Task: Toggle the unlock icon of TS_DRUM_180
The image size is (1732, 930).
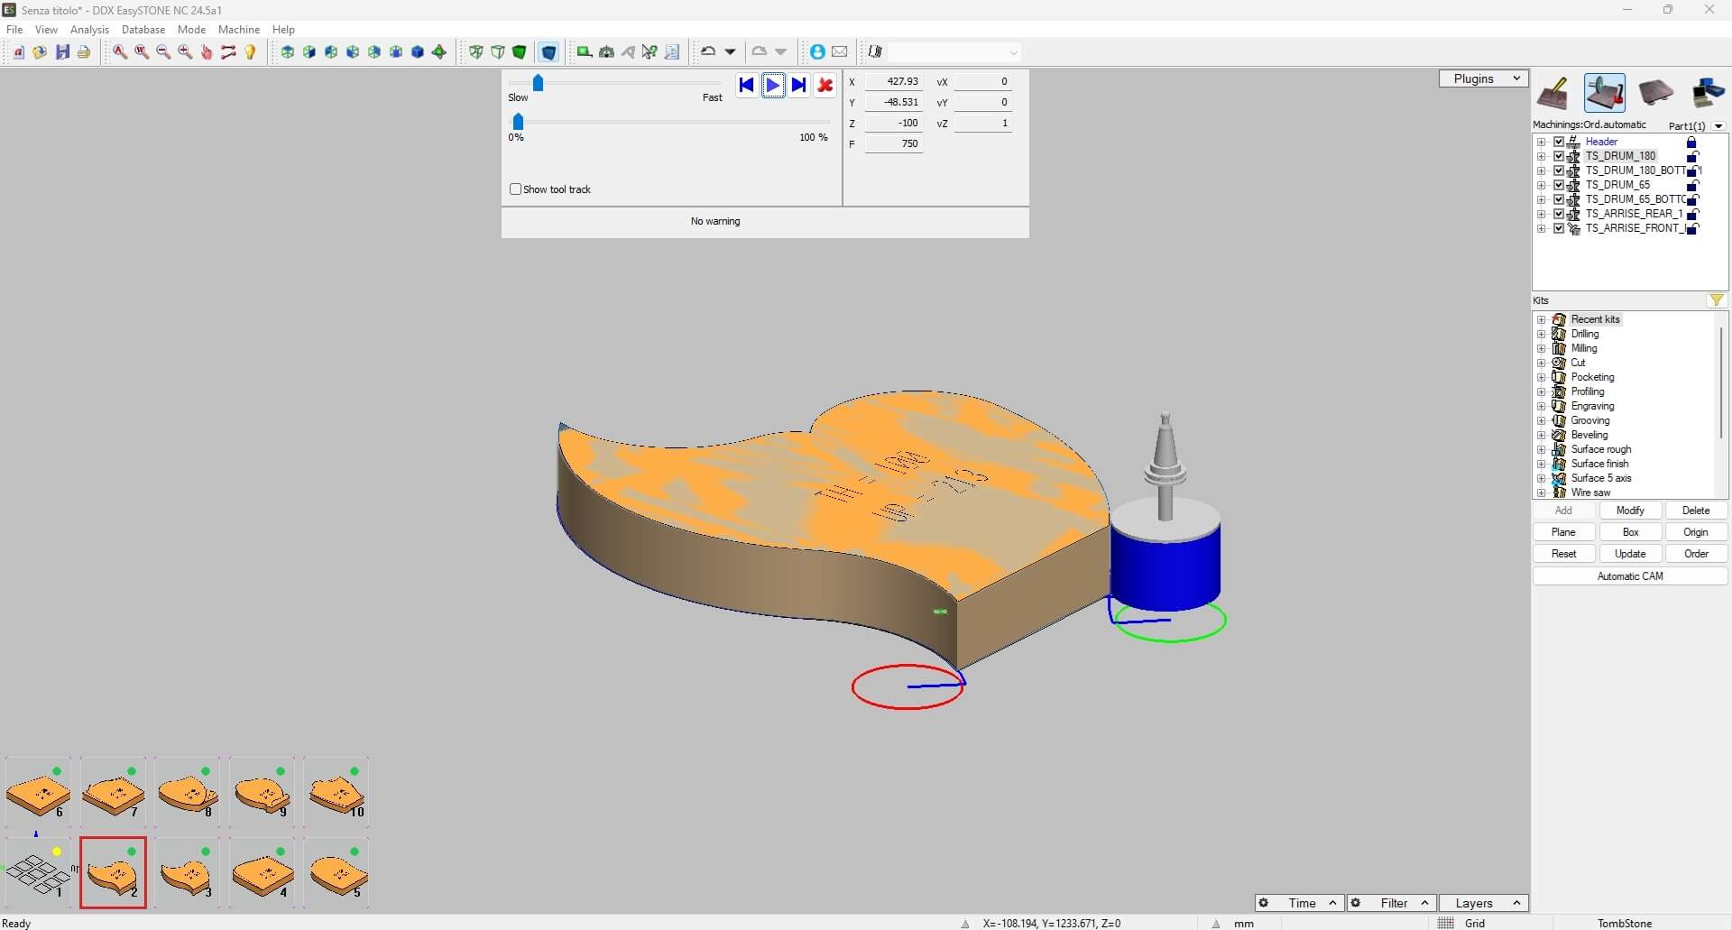Action: click(x=1692, y=157)
